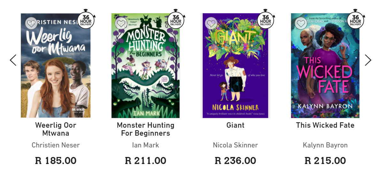
Task: Click the R 185.00 price
Action: (x=56, y=160)
